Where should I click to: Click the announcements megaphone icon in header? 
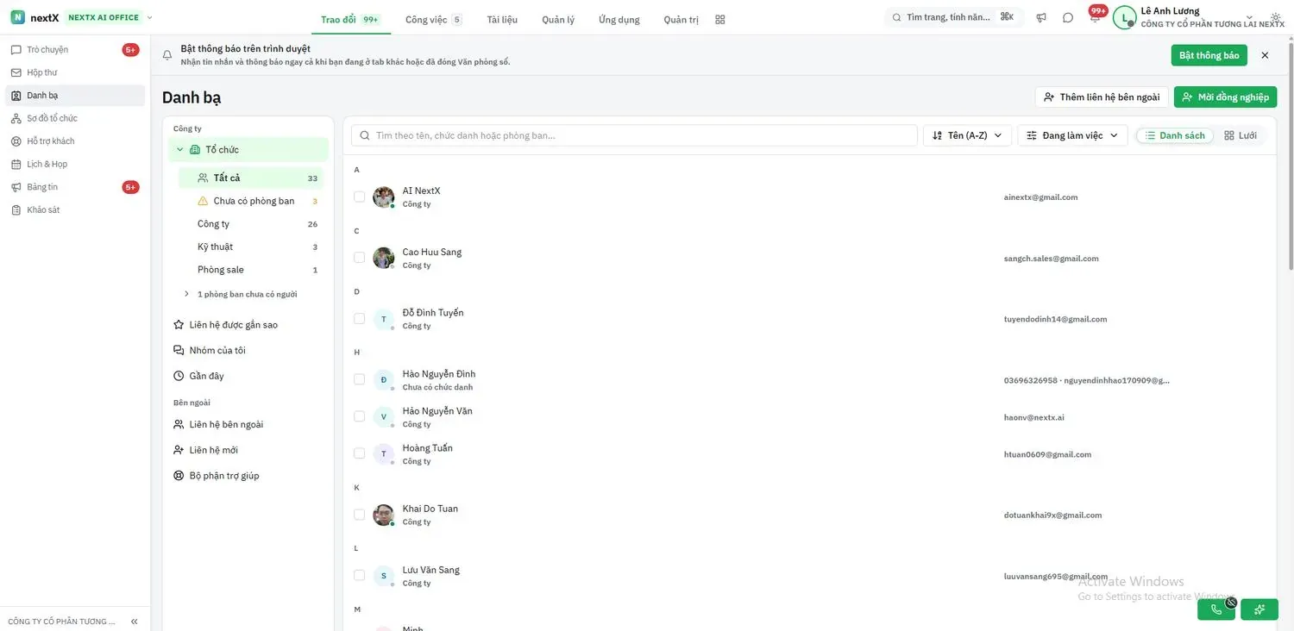[1041, 17]
